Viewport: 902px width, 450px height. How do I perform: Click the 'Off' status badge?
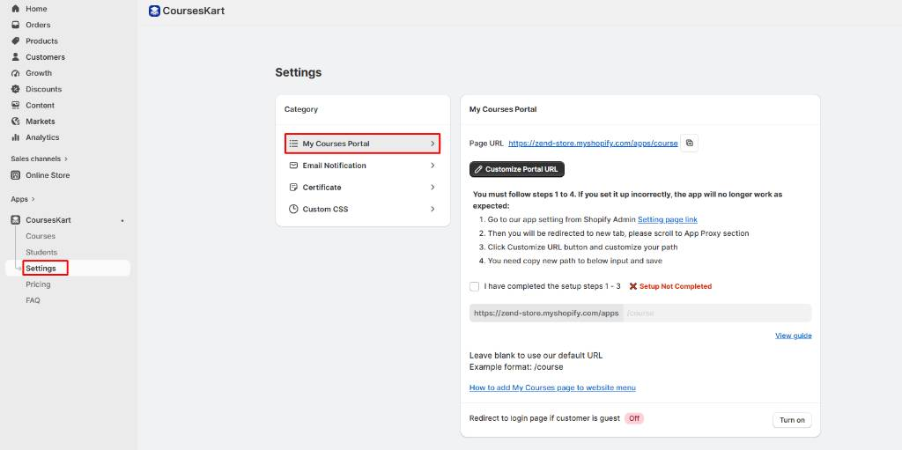(x=634, y=418)
